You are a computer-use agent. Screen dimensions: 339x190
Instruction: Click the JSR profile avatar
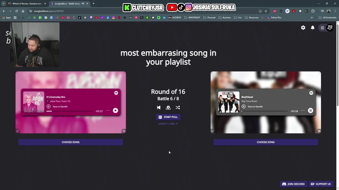pyautogui.click(x=330, y=27)
